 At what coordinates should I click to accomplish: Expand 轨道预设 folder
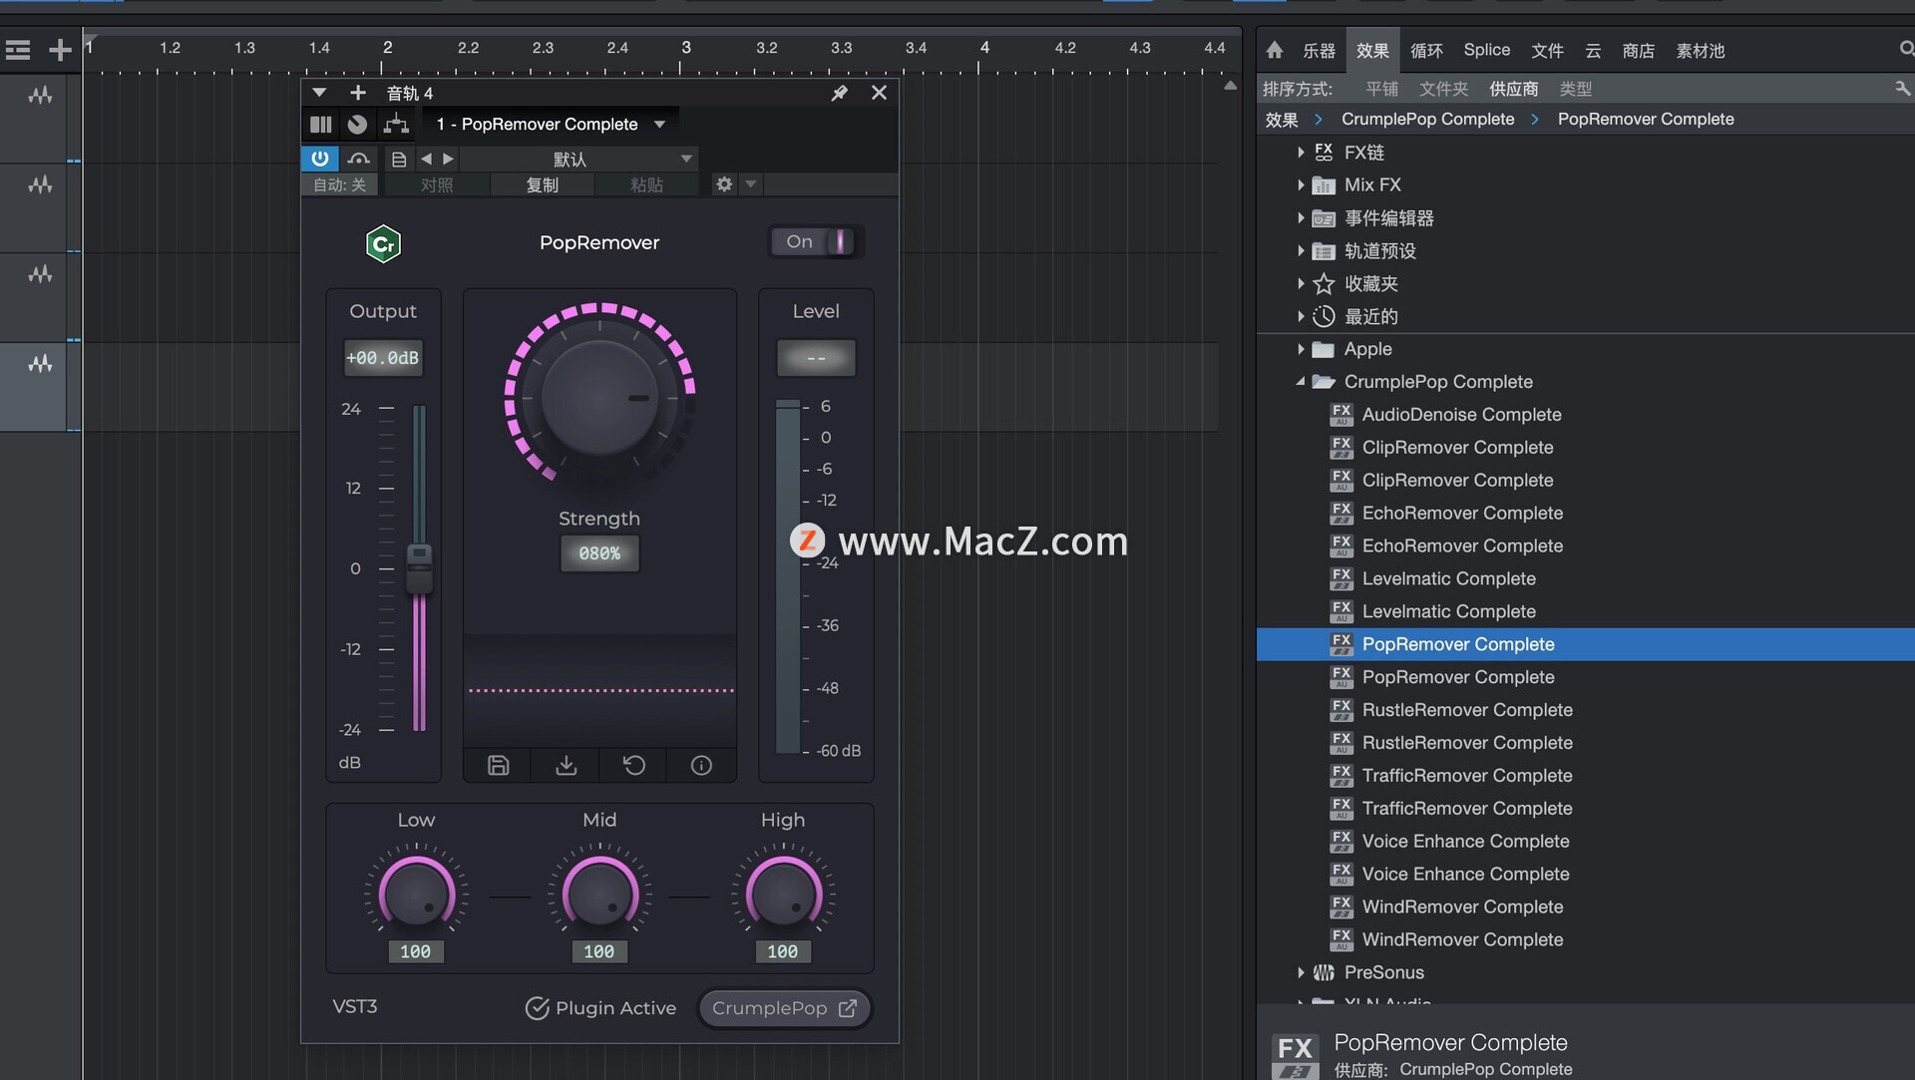1301,250
